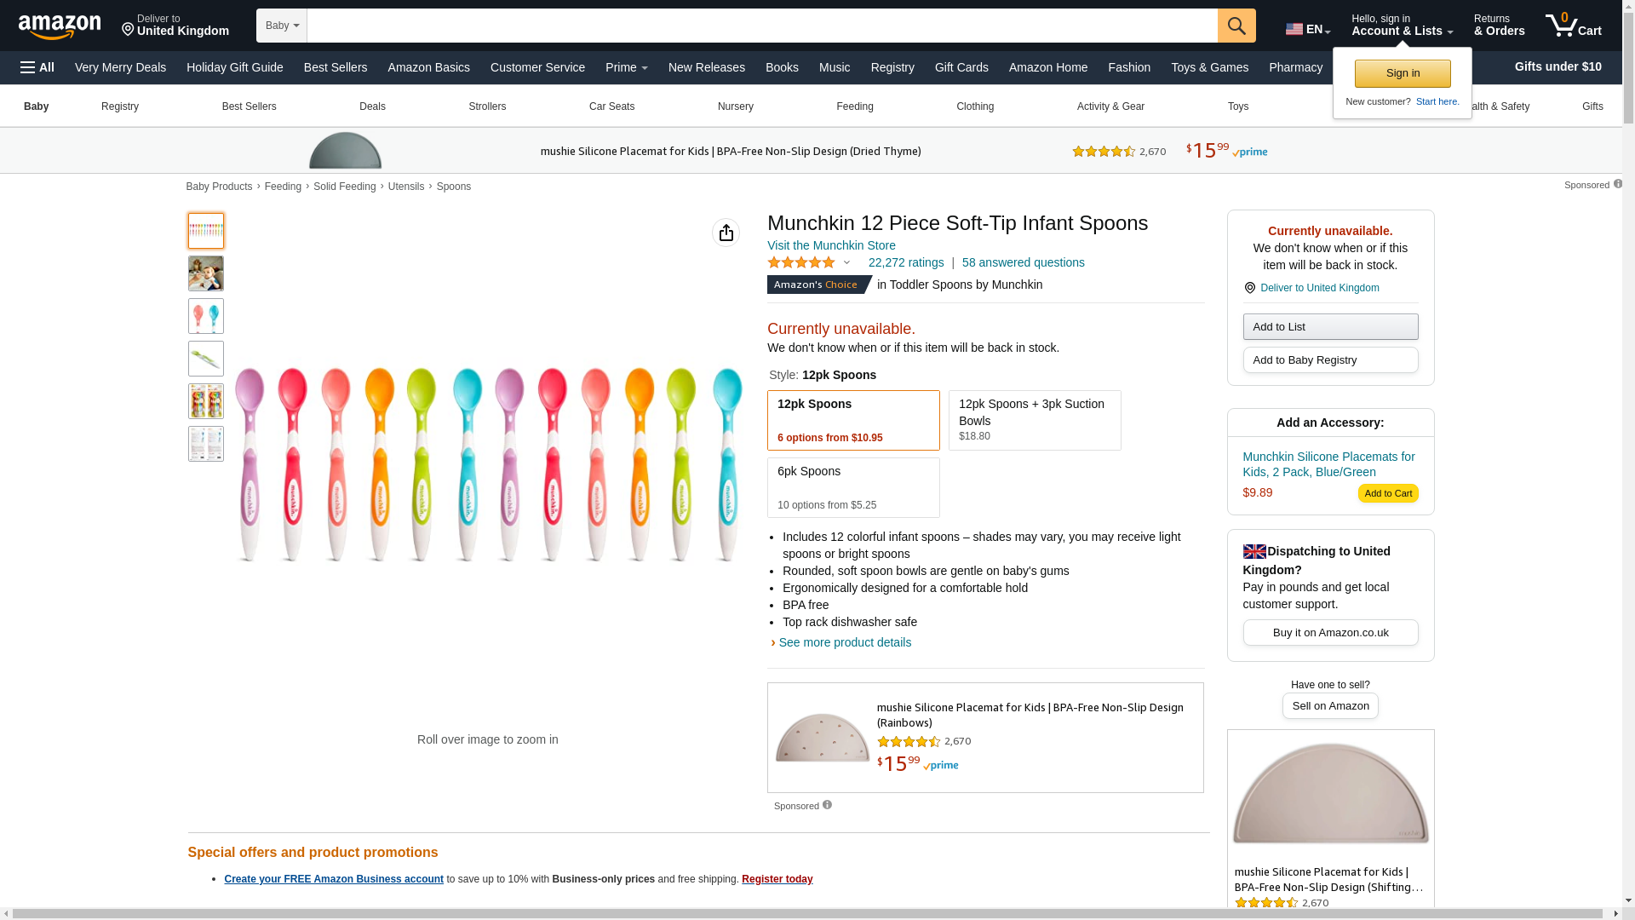
Task: Click the Deliver to United Kingdom location icon
Action: pos(1250,288)
